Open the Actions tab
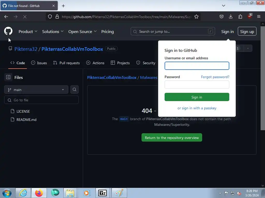The height and width of the screenshot is (198, 265). (95, 63)
